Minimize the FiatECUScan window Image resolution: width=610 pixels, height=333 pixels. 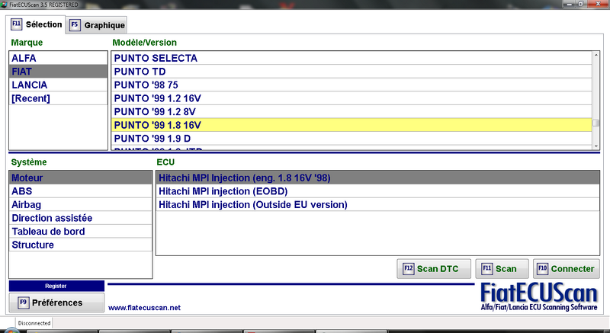point(569,4)
